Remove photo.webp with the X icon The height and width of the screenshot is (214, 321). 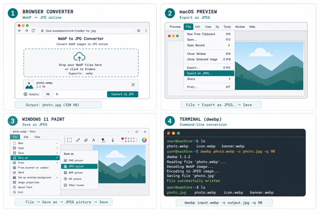pos(133,85)
